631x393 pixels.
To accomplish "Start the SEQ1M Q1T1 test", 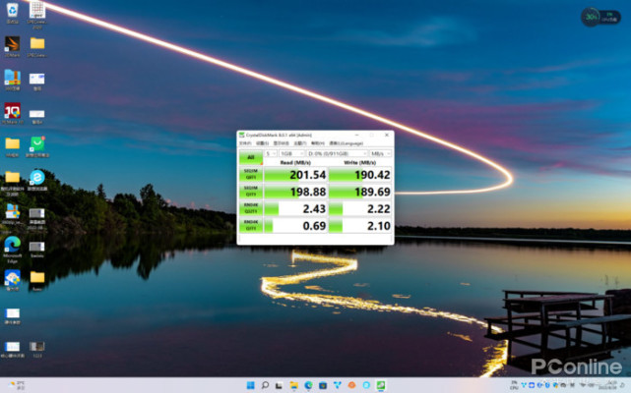I will pos(250,191).
